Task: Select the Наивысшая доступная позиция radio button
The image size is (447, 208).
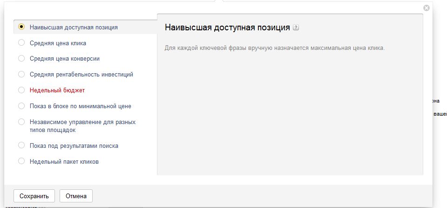Action: [21, 27]
